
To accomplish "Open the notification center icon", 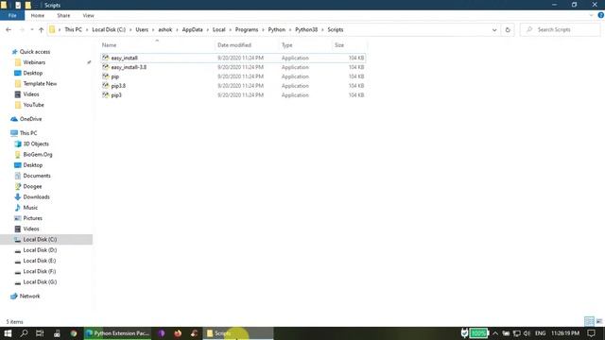I will click(x=591, y=333).
